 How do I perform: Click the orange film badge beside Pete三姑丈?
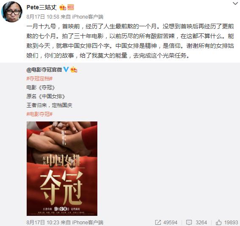pos(71,7)
